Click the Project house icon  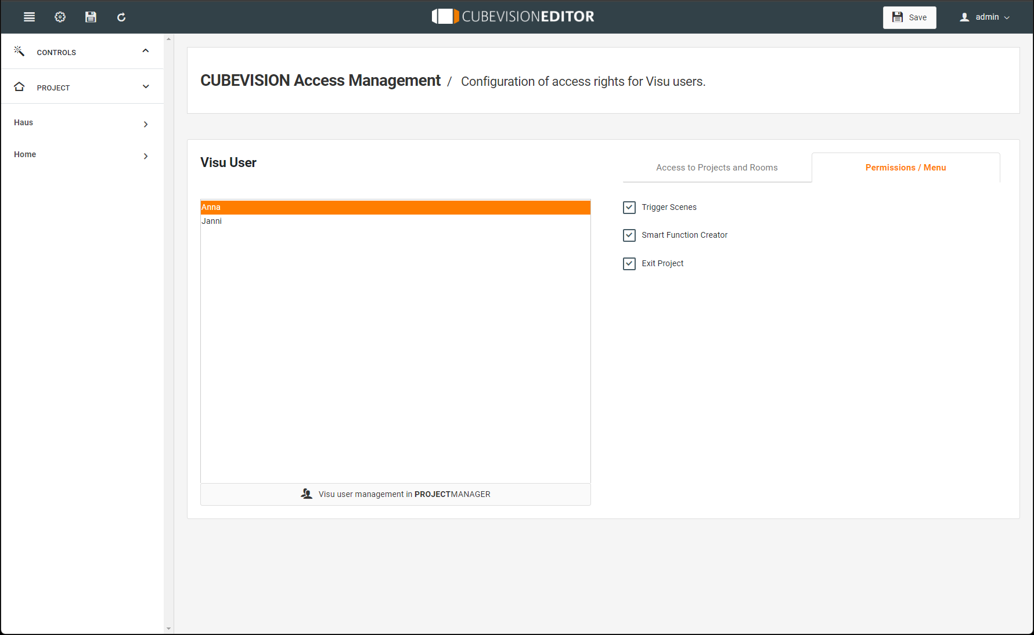point(19,86)
